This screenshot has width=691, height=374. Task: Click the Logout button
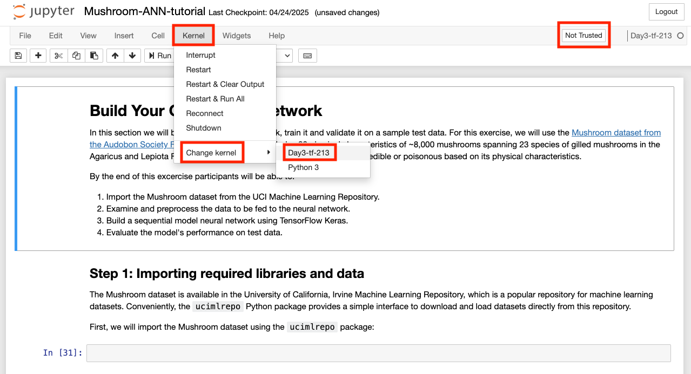[666, 12]
